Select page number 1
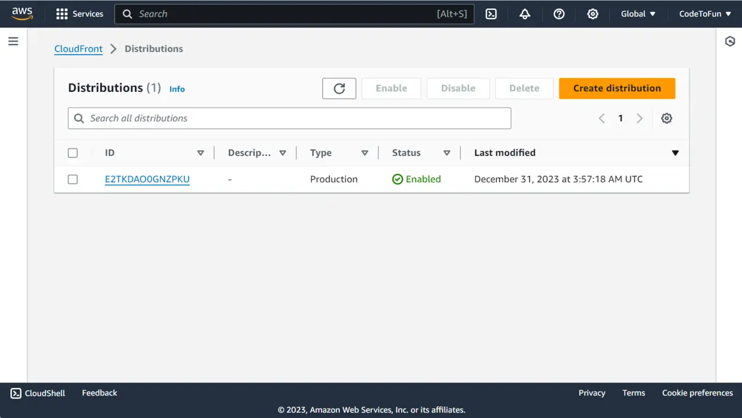Image resolution: width=742 pixels, height=418 pixels. click(621, 118)
